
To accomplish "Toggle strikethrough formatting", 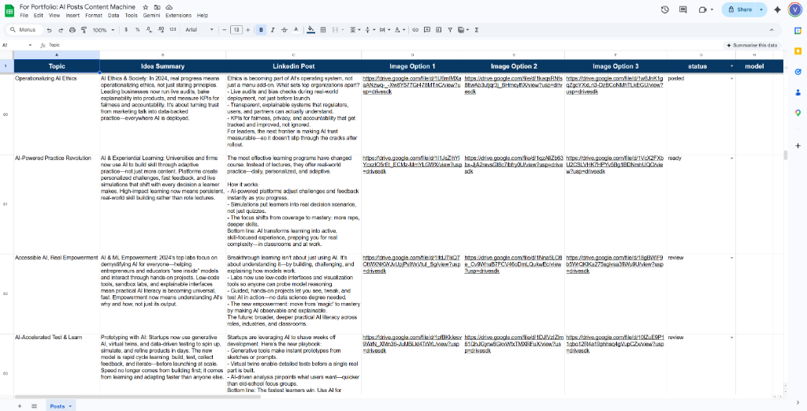I will (284, 30).
